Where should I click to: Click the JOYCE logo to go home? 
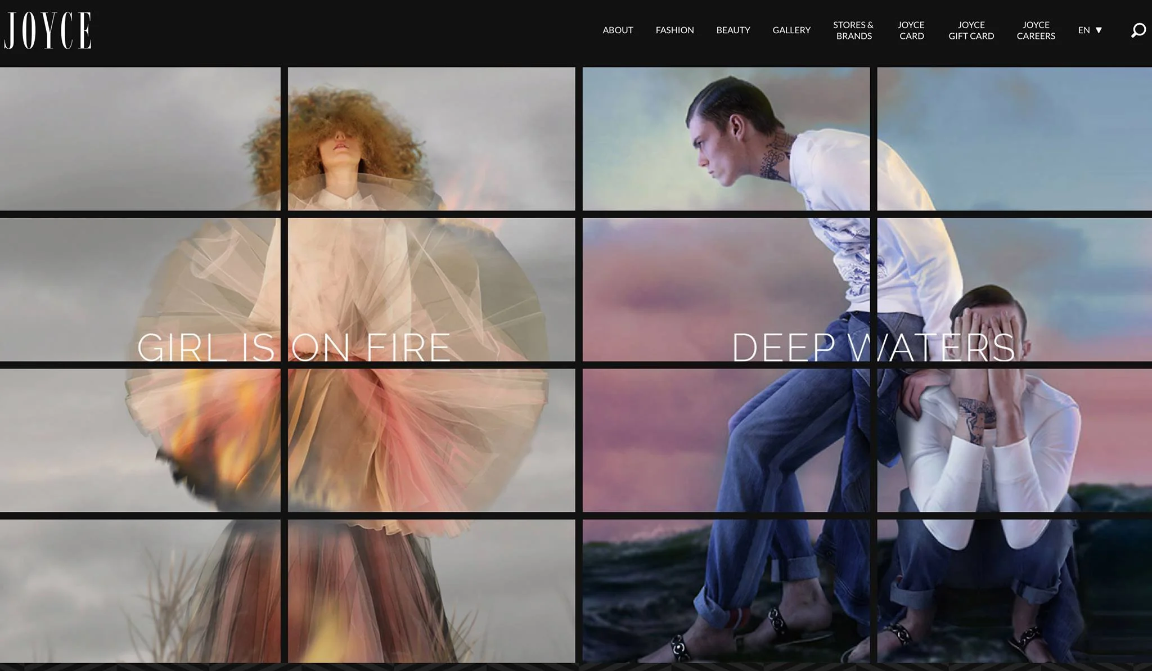point(48,30)
